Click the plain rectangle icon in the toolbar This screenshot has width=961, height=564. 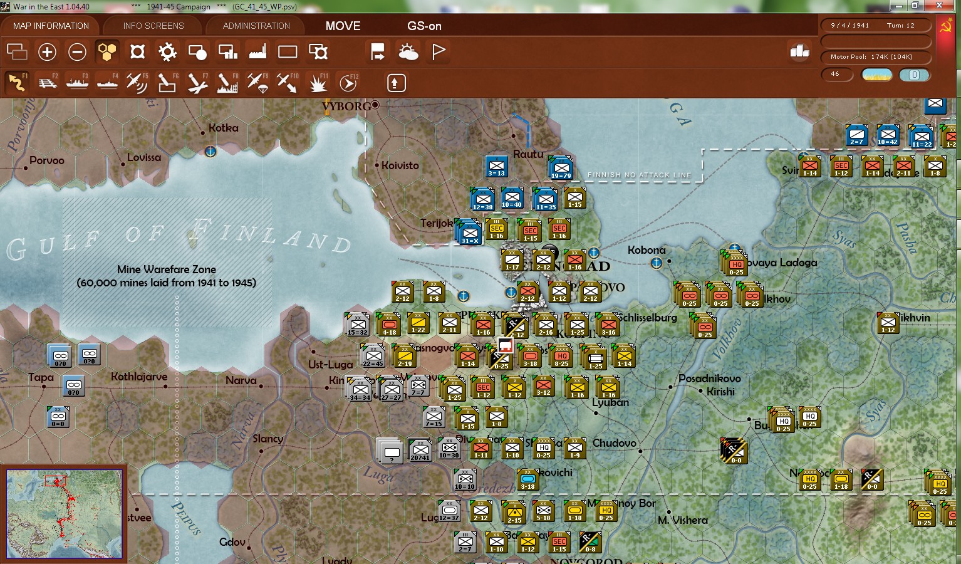coord(288,52)
